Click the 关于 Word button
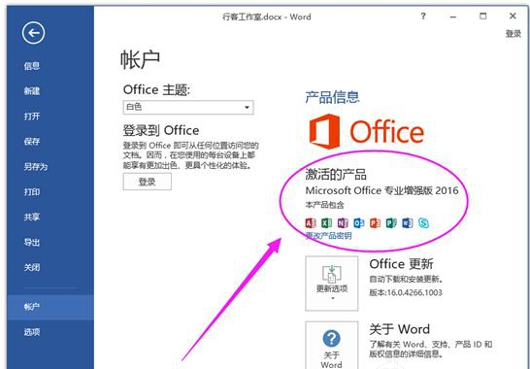 coord(332,345)
